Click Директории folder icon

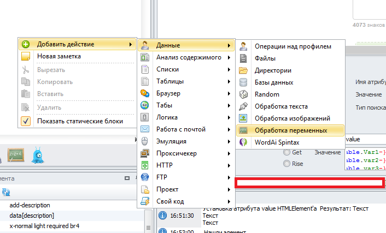[x=243, y=70]
